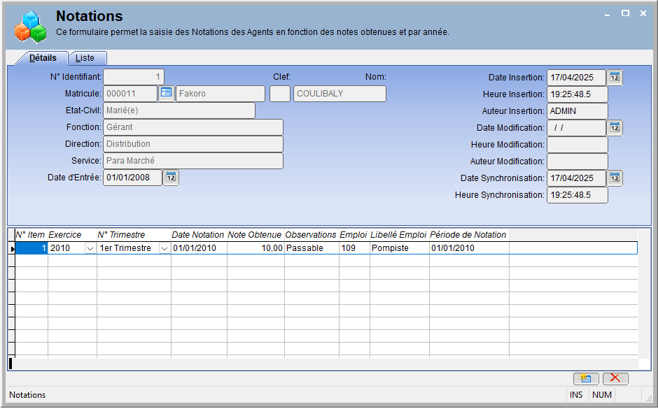Click the Libellé Emploi cell Pompiste

(x=400, y=248)
